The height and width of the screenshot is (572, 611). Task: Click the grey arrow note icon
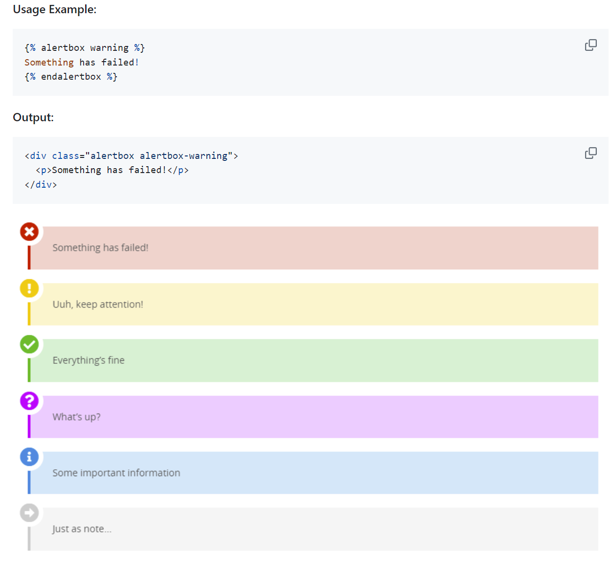point(29,513)
